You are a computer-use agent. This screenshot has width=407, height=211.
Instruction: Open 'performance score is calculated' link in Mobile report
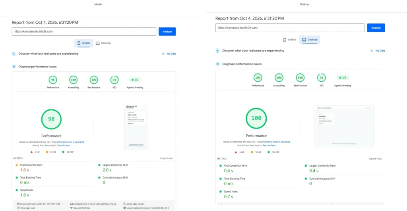70,142
